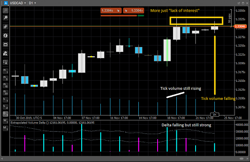Click the scrollbar right arrow at bottom
The image size is (250, 162).
248,159
